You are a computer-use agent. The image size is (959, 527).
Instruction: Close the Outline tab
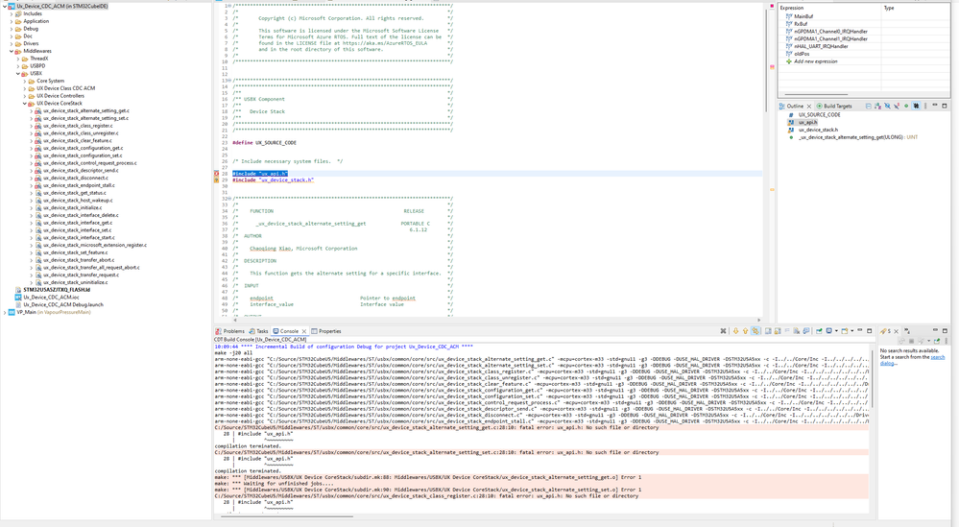(x=809, y=106)
